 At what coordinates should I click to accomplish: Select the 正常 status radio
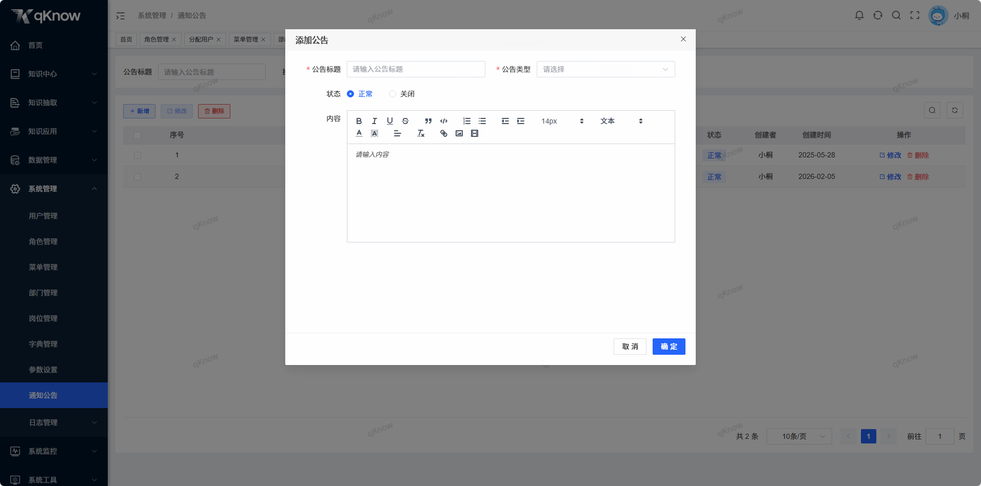[350, 94]
